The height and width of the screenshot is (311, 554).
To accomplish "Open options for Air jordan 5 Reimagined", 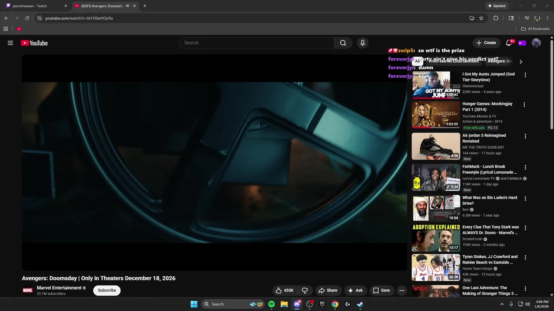I will pyautogui.click(x=525, y=136).
